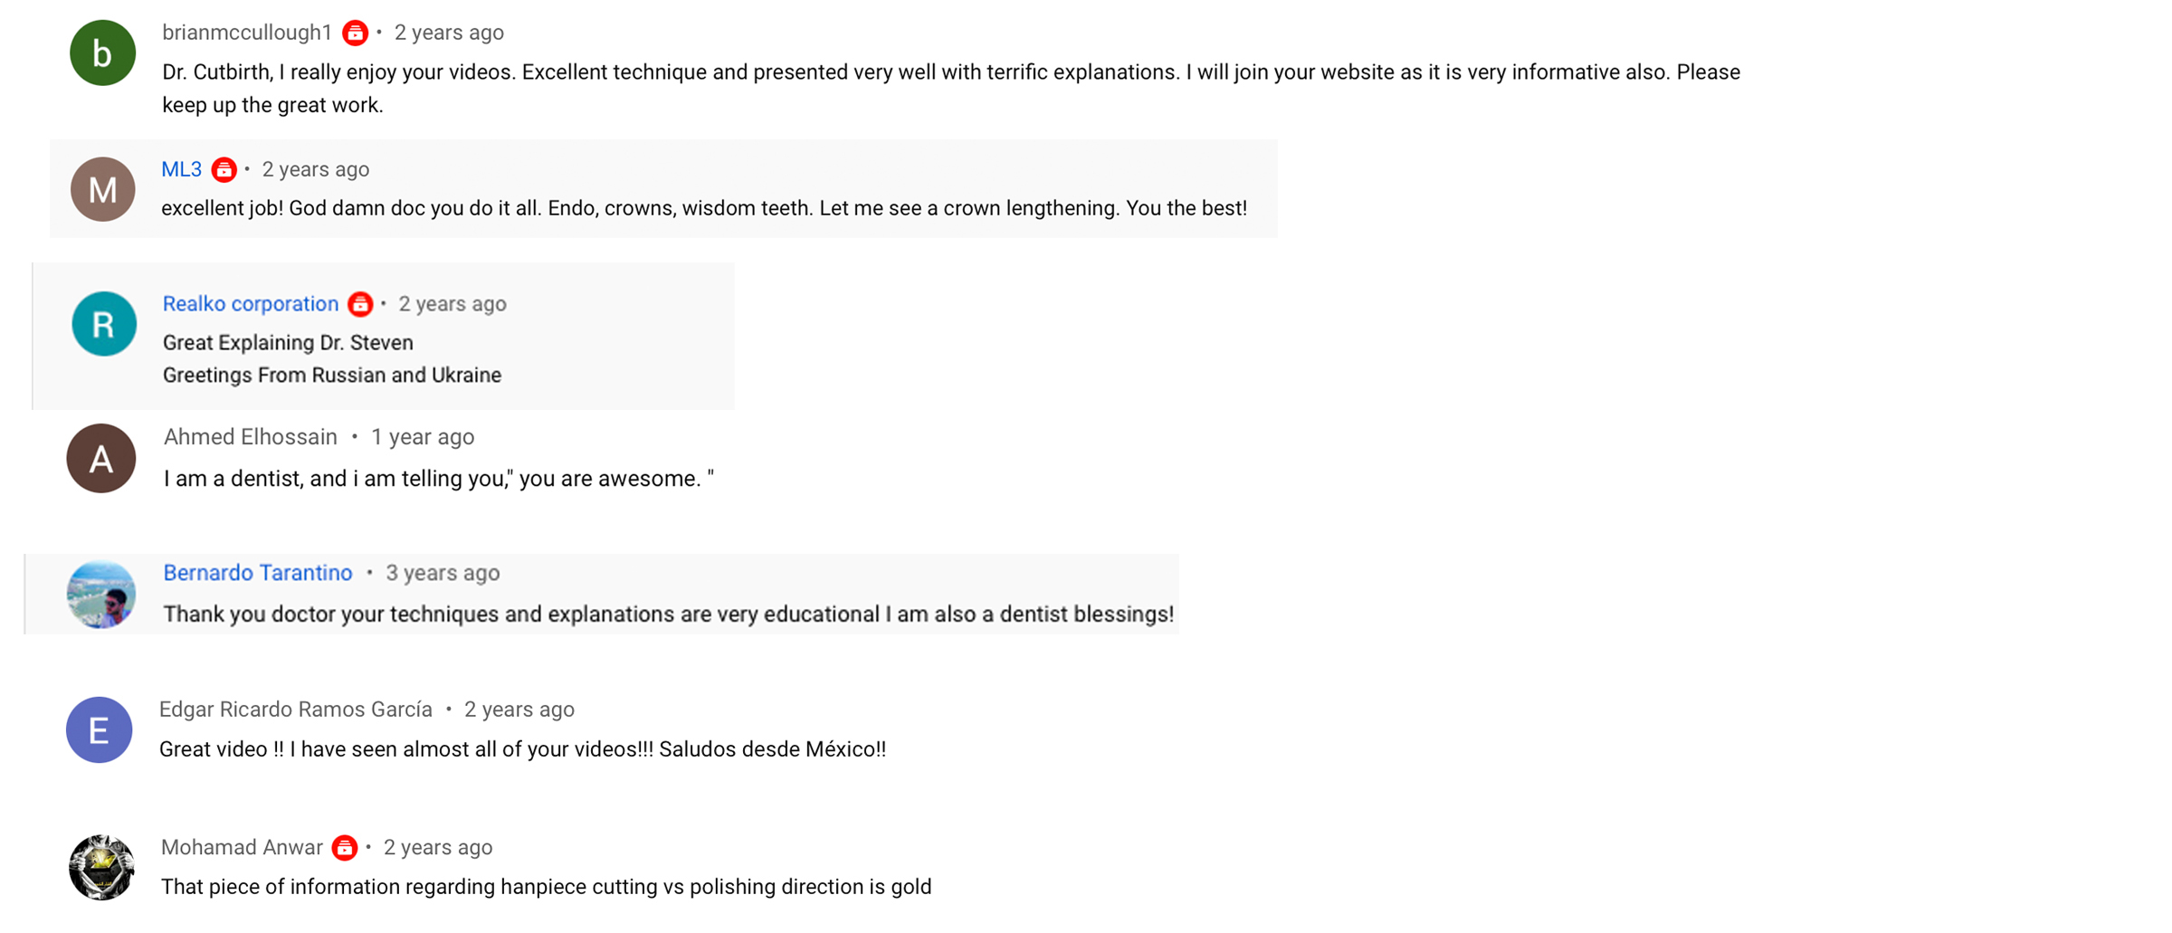2172x933 pixels.
Task: Click the red badge next to Mohamad Anwar
Action: click(344, 848)
